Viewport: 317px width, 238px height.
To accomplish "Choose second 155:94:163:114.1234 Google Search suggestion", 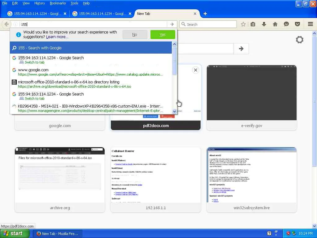I will pos(91,96).
